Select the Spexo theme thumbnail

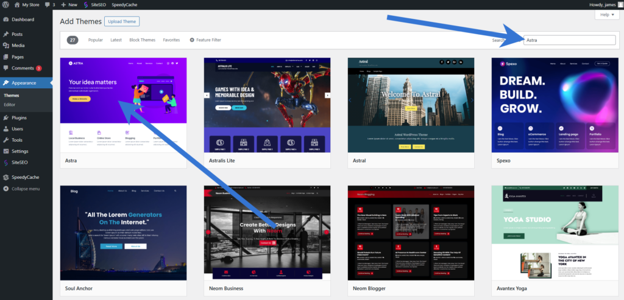[555, 105]
